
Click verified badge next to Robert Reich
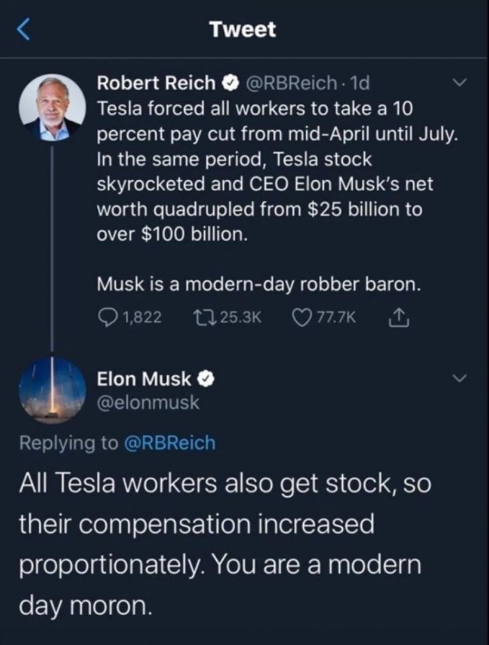click(230, 83)
